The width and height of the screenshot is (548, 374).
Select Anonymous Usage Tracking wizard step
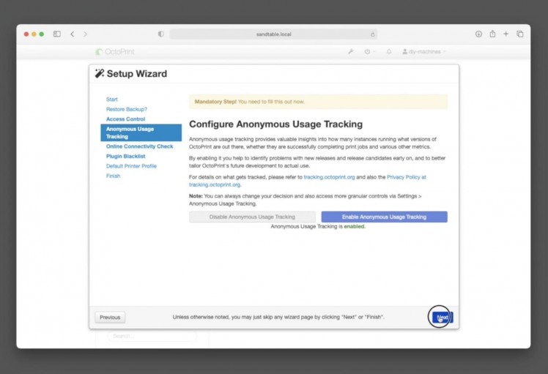pyautogui.click(x=141, y=132)
